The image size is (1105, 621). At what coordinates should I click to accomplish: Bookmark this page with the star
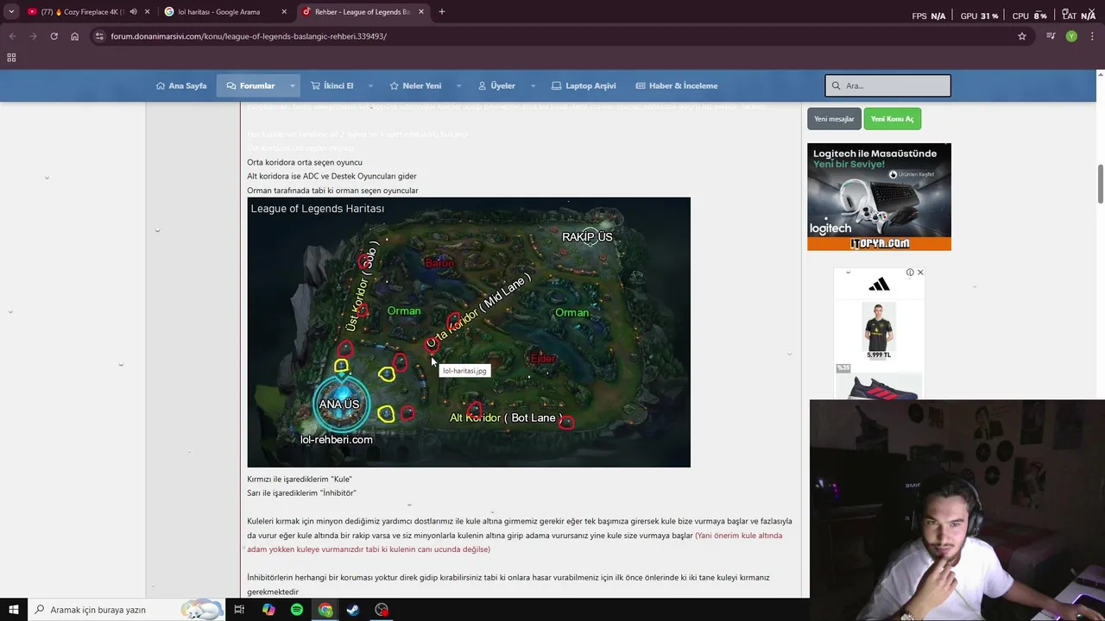[1022, 36]
